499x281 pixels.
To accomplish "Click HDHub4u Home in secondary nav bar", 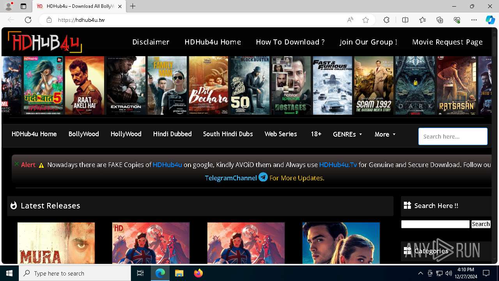I will click(x=34, y=134).
